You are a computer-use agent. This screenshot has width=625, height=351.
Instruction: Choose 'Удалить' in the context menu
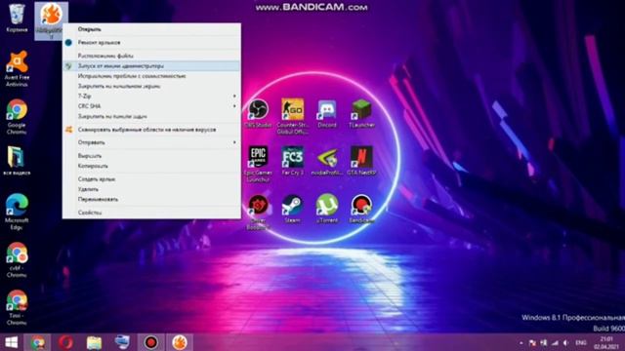(x=151, y=189)
